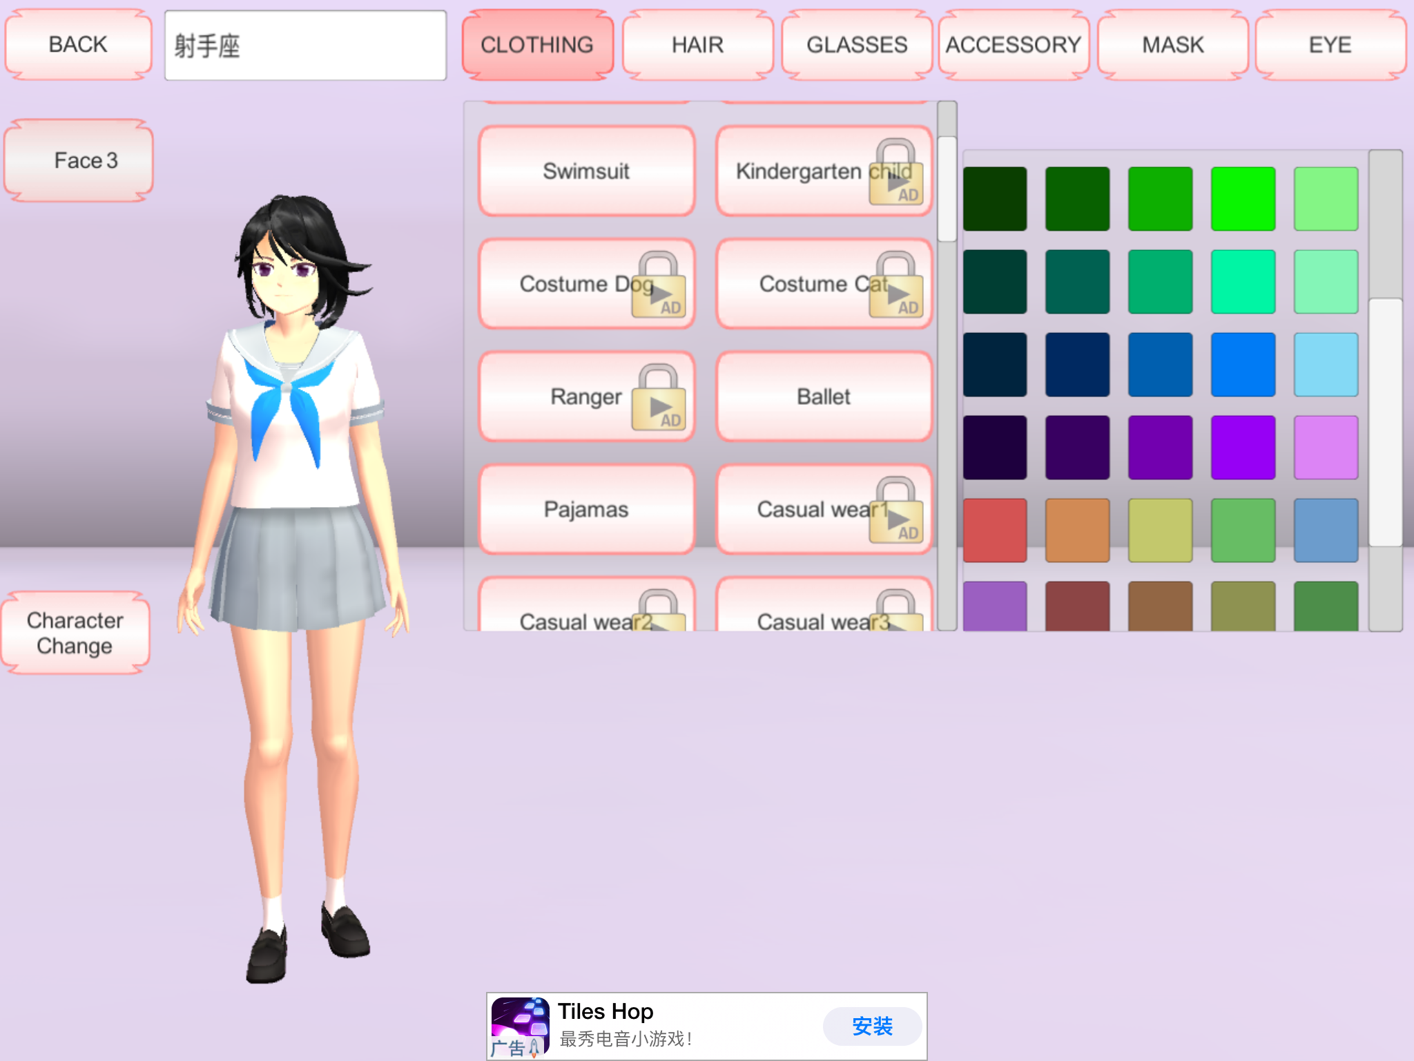Switch to the EYE tab
1414x1061 pixels.
1330,45
